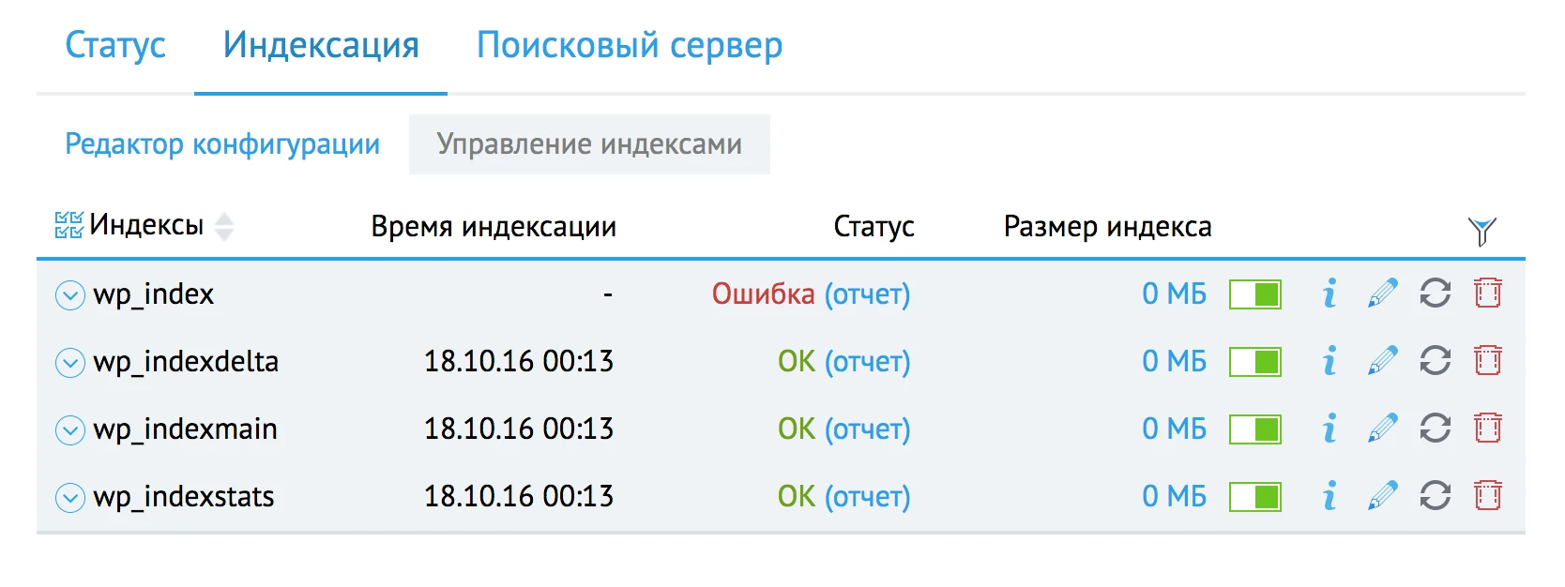Switch to the Поисковый сервер tab
Image resolution: width=1565 pixels, height=587 pixels.
coord(630,45)
